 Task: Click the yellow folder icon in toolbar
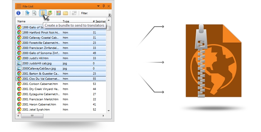coord(65,13)
